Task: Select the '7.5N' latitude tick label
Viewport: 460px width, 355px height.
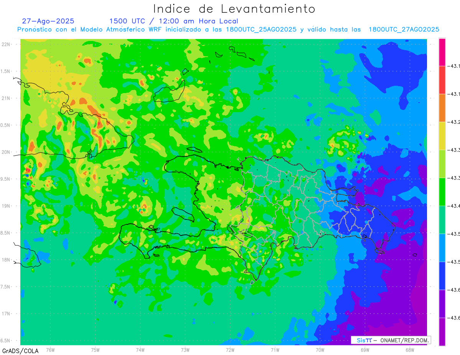Action: (5, 287)
